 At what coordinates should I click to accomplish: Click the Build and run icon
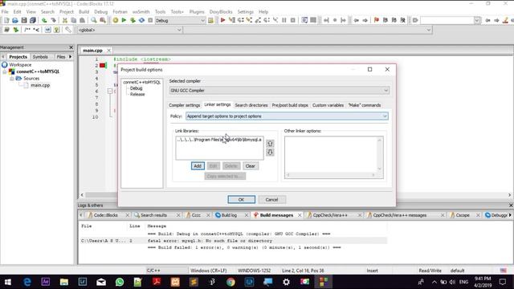pos(133,20)
